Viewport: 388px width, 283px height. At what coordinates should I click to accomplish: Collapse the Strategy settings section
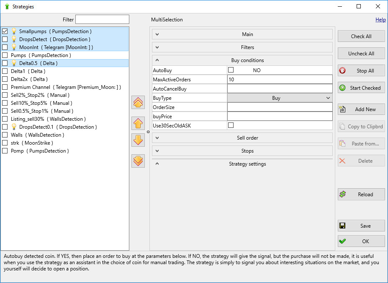pyautogui.click(x=242, y=164)
